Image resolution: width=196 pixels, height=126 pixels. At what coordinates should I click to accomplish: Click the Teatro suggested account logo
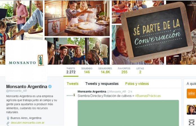(191, 122)
